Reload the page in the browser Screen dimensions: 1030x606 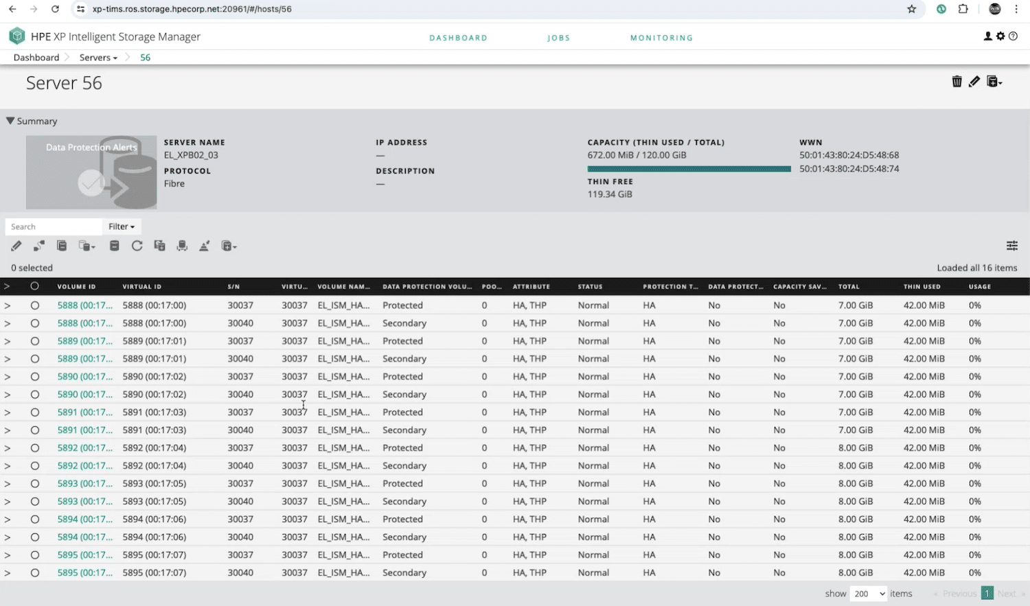click(55, 9)
